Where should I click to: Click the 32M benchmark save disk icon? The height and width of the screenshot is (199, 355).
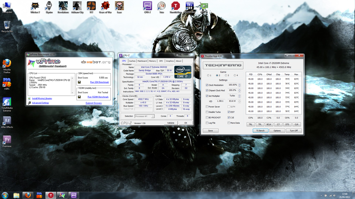pyautogui.click(x=79, y=82)
